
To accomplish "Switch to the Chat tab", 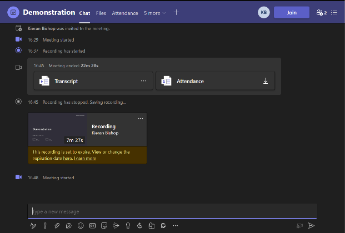I will click(x=84, y=13).
